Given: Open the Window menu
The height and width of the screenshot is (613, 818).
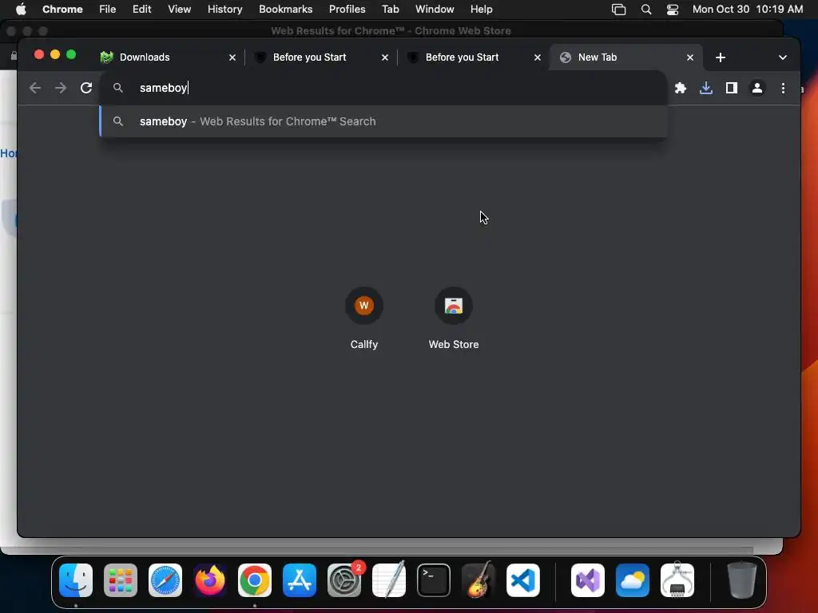Looking at the screenshot, I should pyautogui.click(x=435, y=10).
